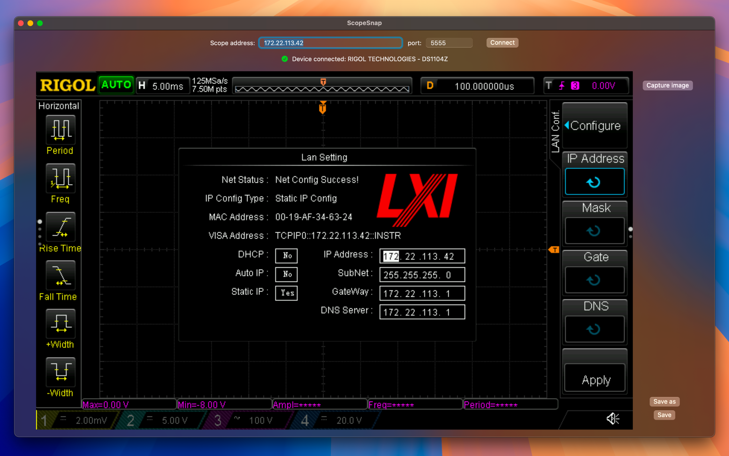Click the 0.00V trigger level readout
The height and width of the screenshot is (456, 729).
(603, 86)
